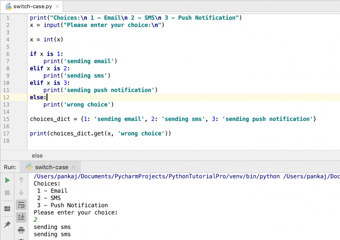Viewport: 340px width, 240px height.
Task: Click the python interpreter path link in console
Action: coord(157,176)
